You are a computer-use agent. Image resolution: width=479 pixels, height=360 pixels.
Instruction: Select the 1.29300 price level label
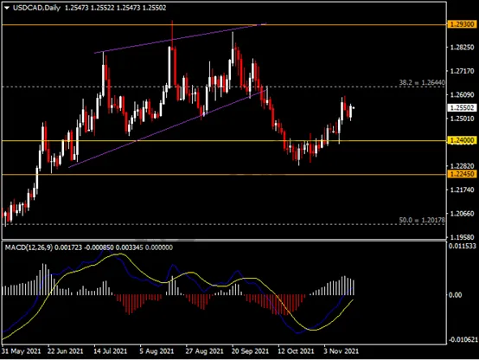click(462, 24)
